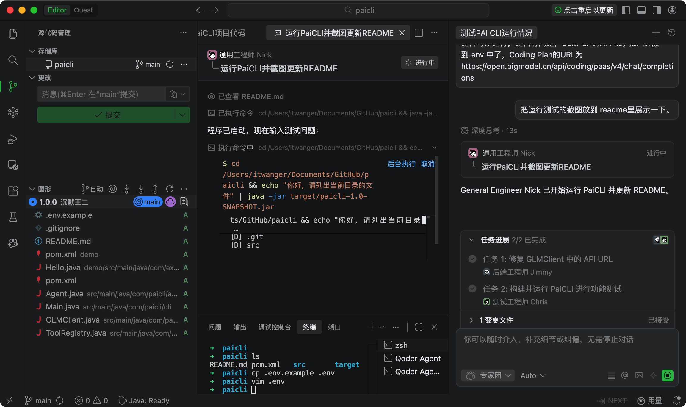
Task: Open chat history in the right panel
Action: 671,33
